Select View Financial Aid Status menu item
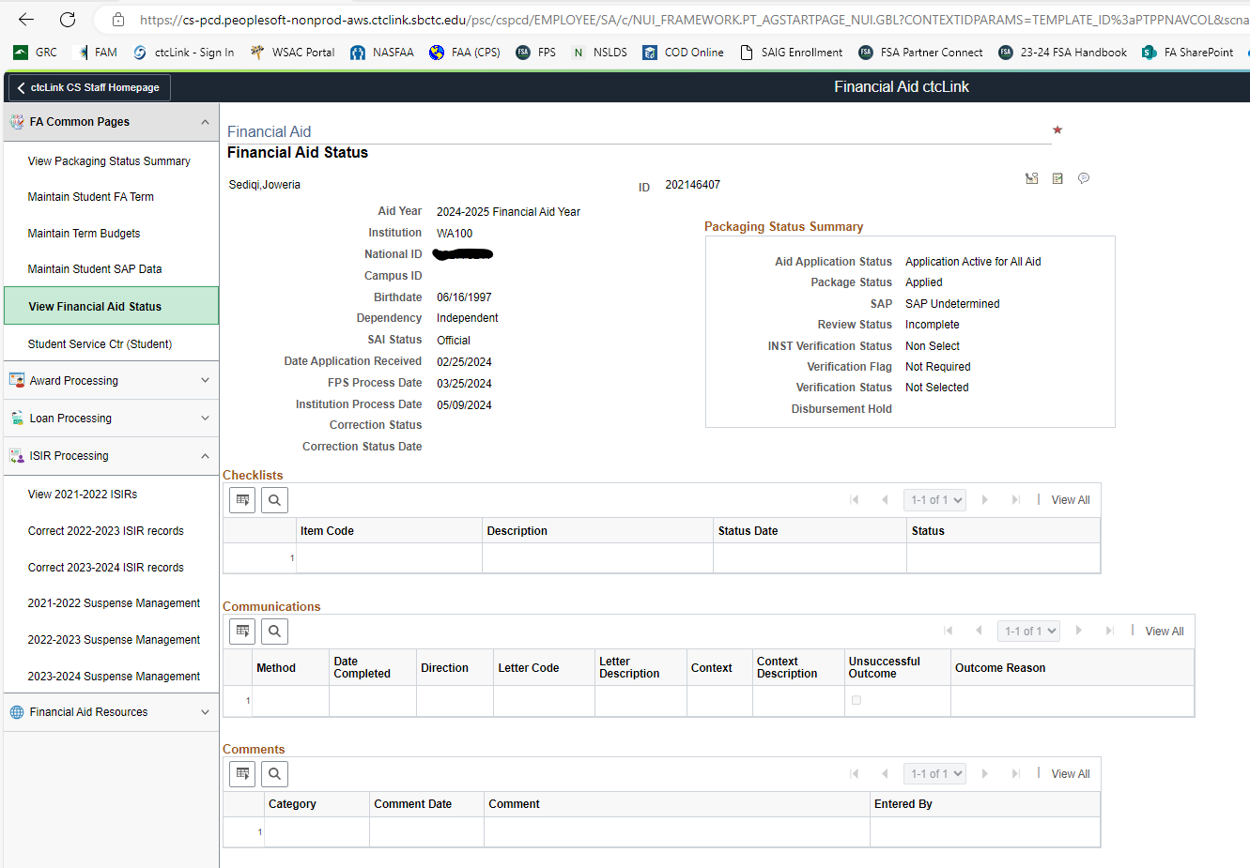1250x868 pixels. point(111,306)
